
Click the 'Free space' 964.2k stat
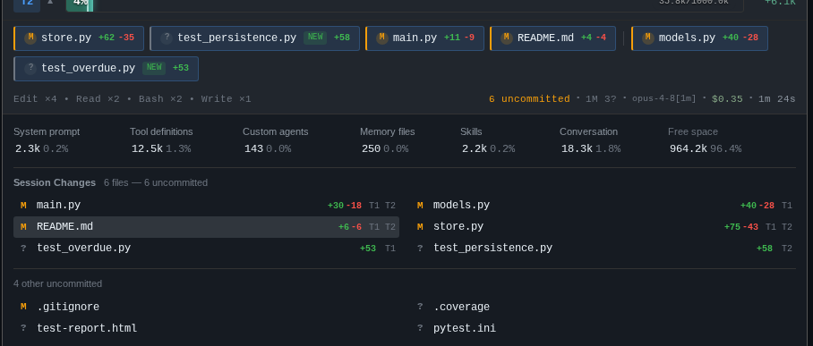(705, 140)
